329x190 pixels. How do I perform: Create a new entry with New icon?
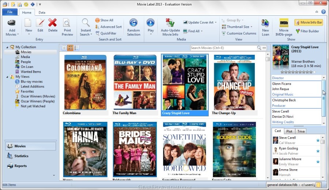point(28,23)
